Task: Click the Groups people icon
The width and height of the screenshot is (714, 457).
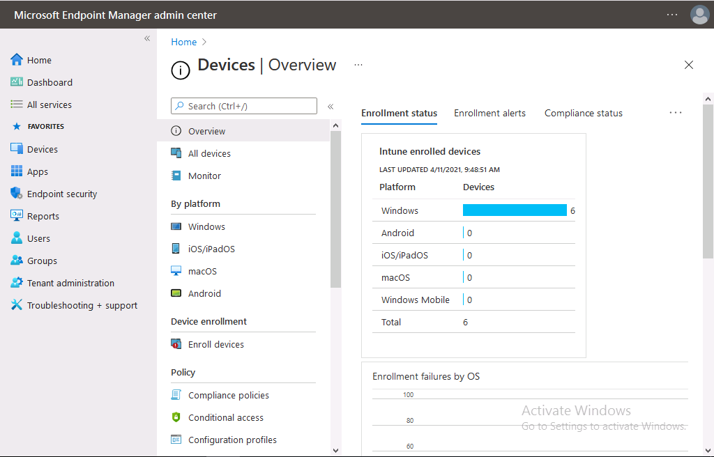Action: click(17, 261)
